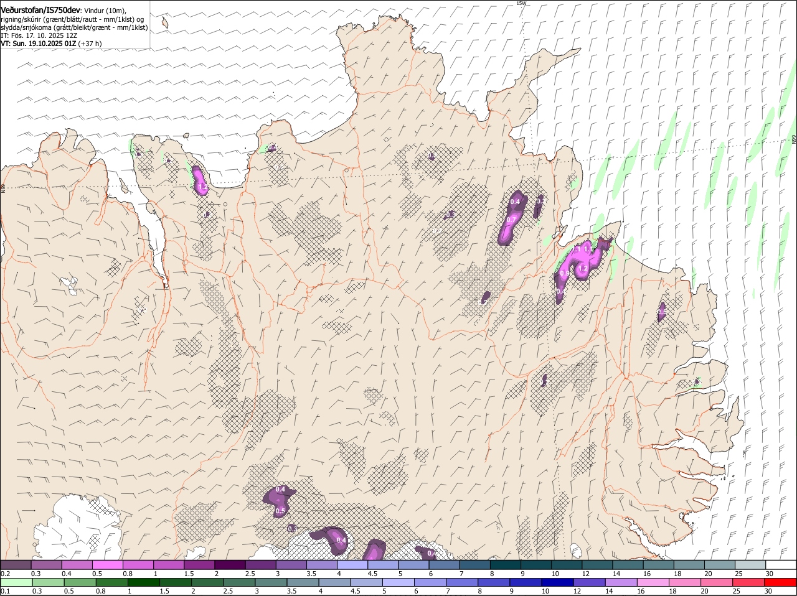Click the '15W' longitude label on the map
Image resolution: width=797 pixels, height=596 pixels.
click(521, 3)
